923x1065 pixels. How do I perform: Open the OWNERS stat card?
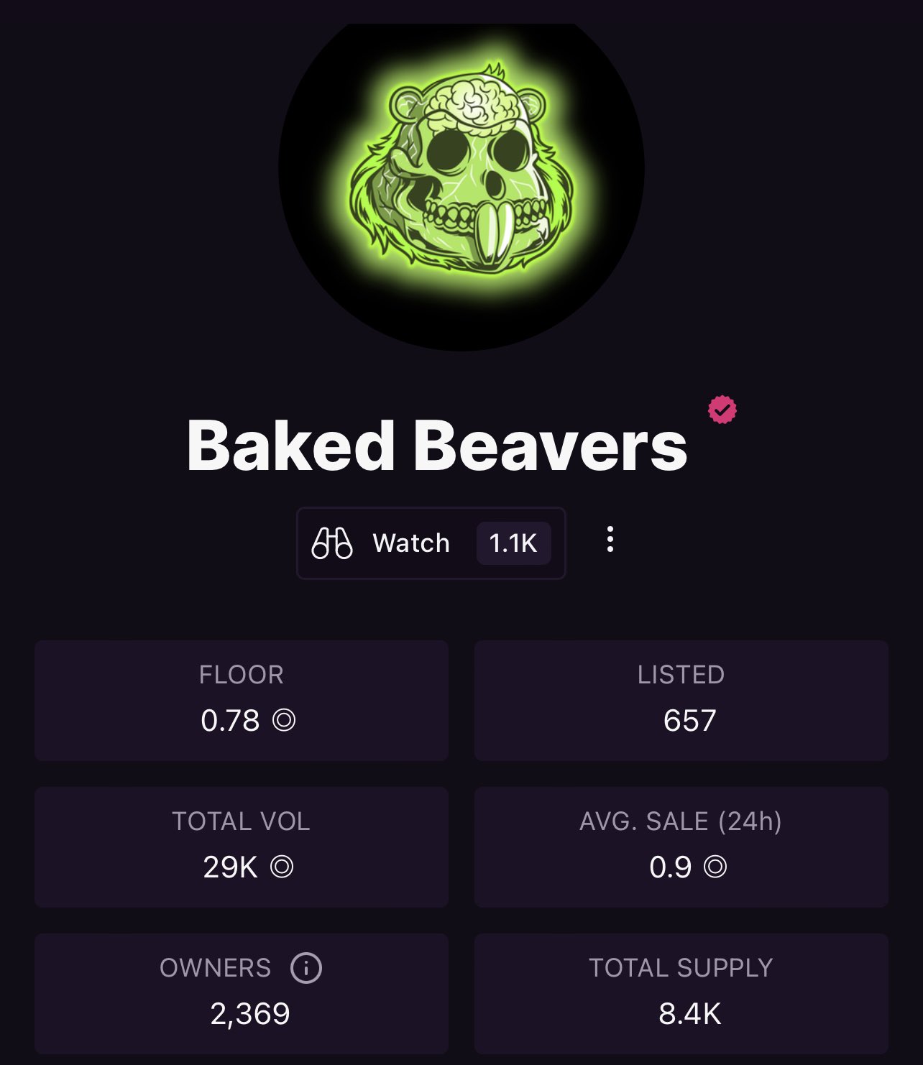[242, 994]
